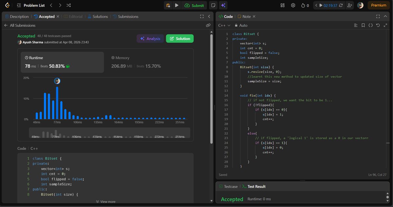Viewport: 393px width, 207px height.
Task: Close the Accepted tab
Action: [x=58, y=16]
